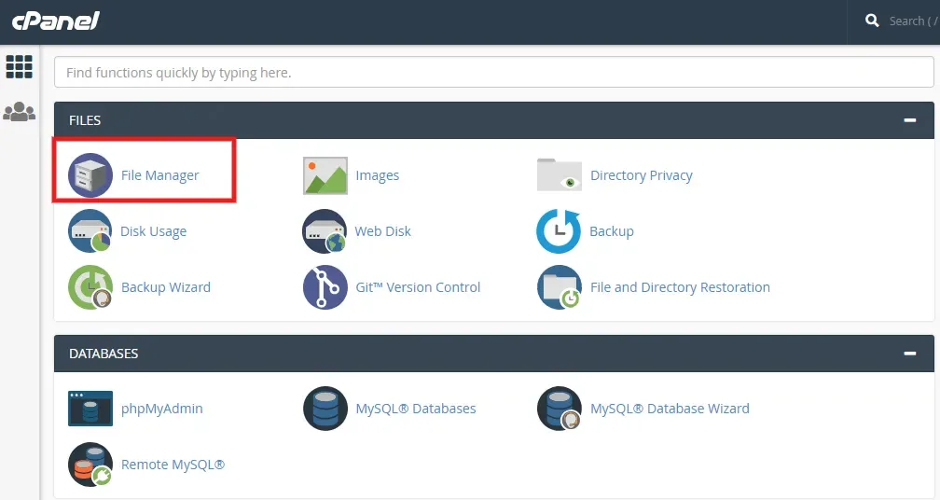Viewport: 940px width, 500px height.
Task: Open the Git Version Control icon
Action: (325, 287)
